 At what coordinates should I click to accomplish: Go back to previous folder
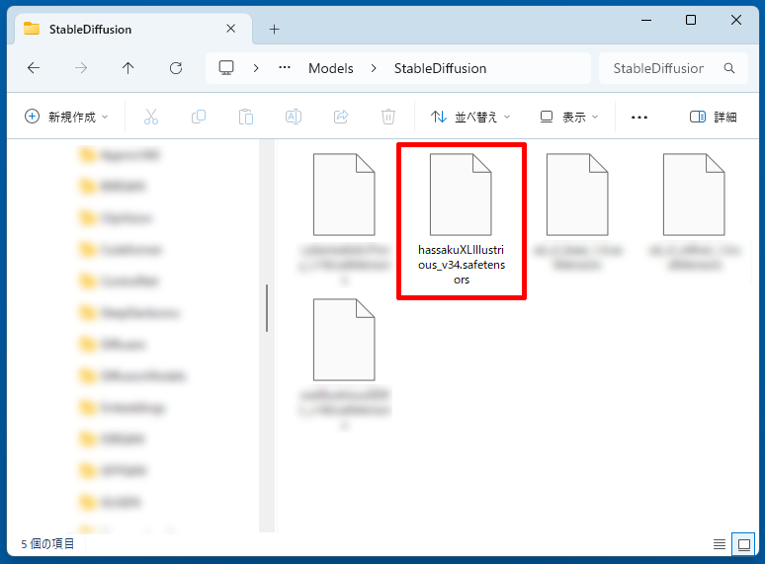tap(34, 68)
